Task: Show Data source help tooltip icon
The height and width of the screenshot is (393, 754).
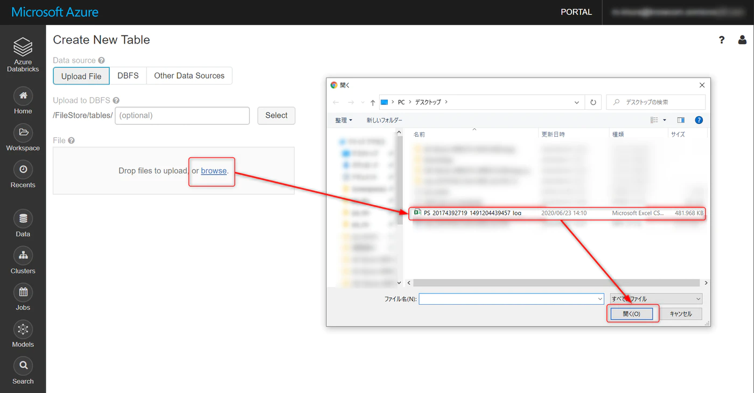Action: point(101,61)
